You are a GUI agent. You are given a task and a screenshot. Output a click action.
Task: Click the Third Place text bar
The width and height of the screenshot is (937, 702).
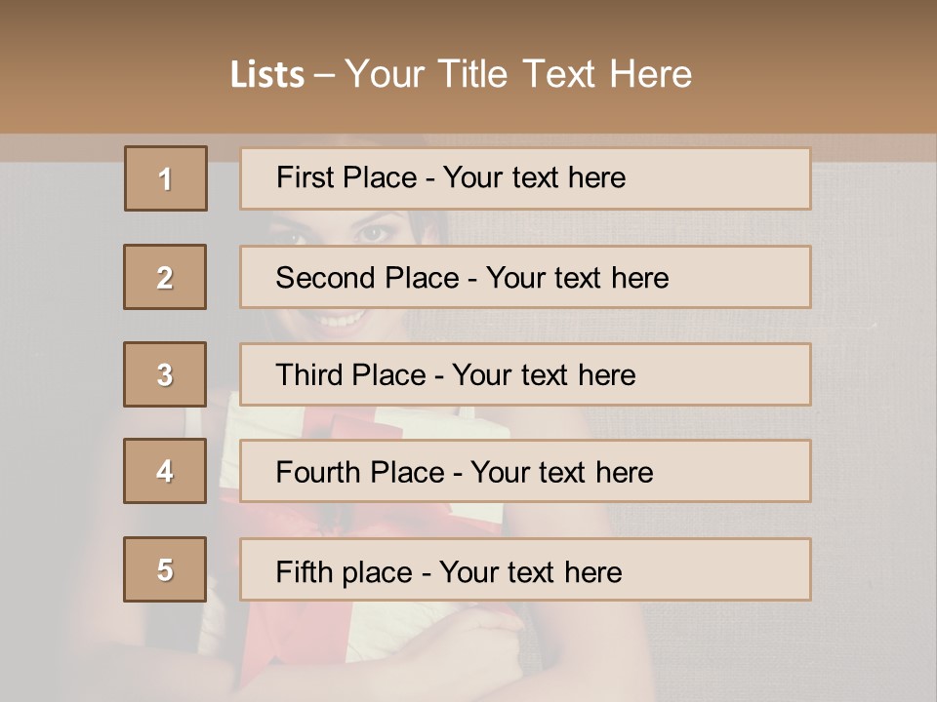[525, 374]
